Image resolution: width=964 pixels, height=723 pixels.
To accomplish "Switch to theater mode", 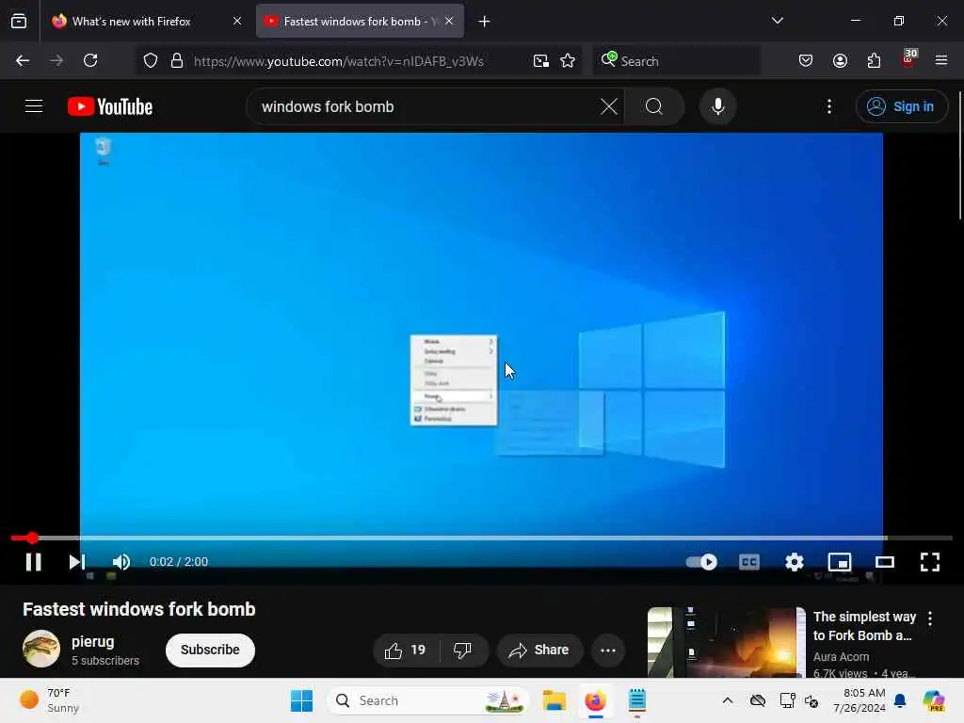I will 885,562.
